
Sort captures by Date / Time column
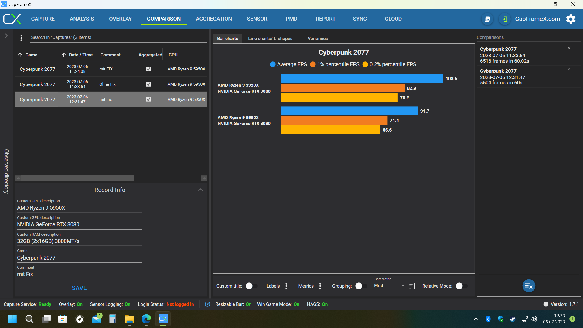77,55
